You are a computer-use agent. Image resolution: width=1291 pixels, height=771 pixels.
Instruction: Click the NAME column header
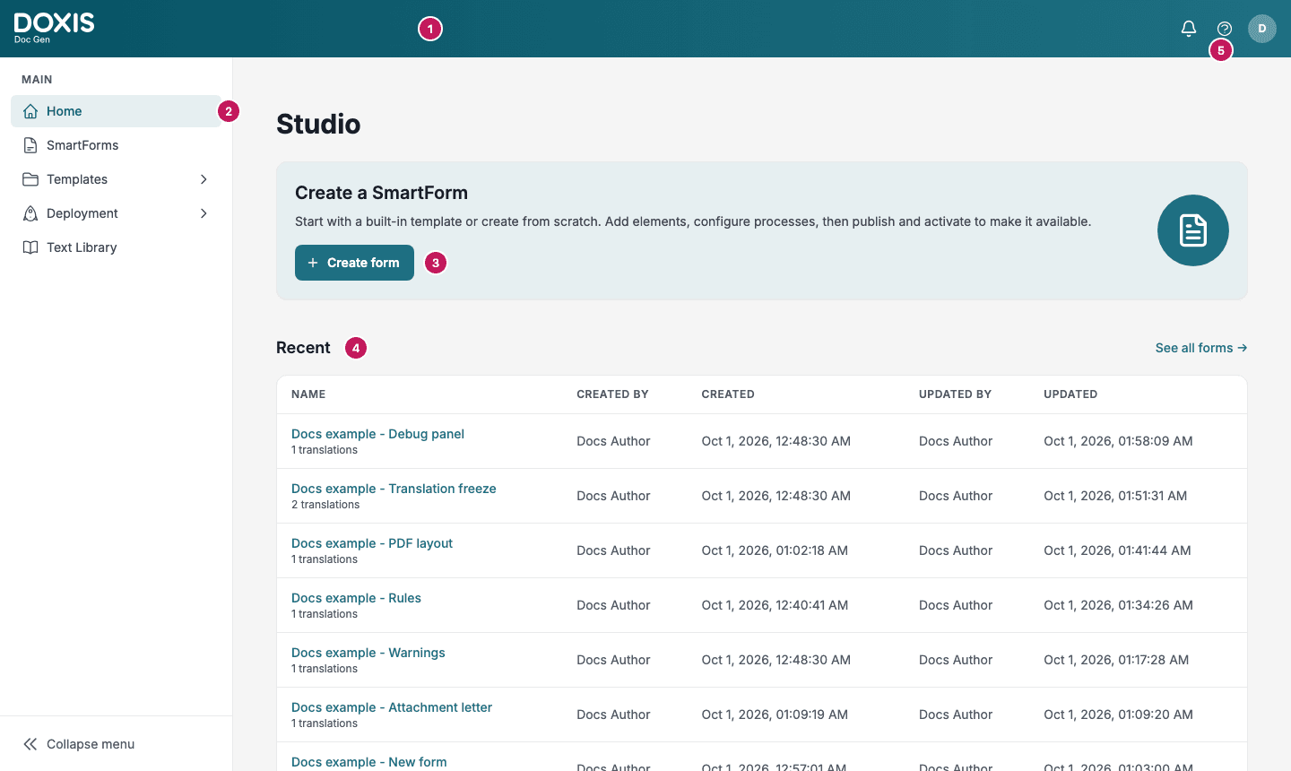[x=308, y=394]
